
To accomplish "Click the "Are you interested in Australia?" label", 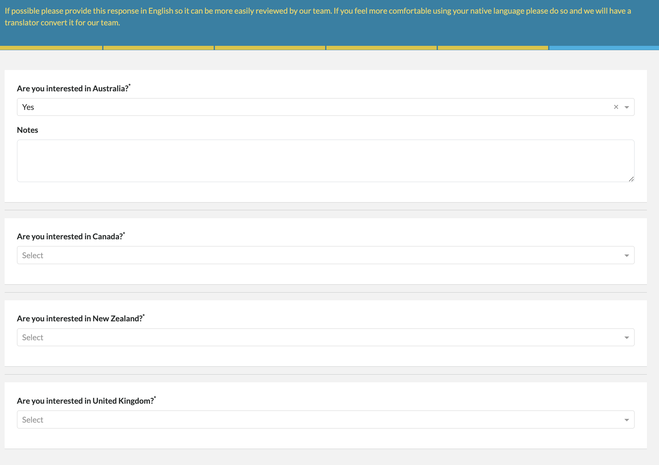I will pos(73,88).
